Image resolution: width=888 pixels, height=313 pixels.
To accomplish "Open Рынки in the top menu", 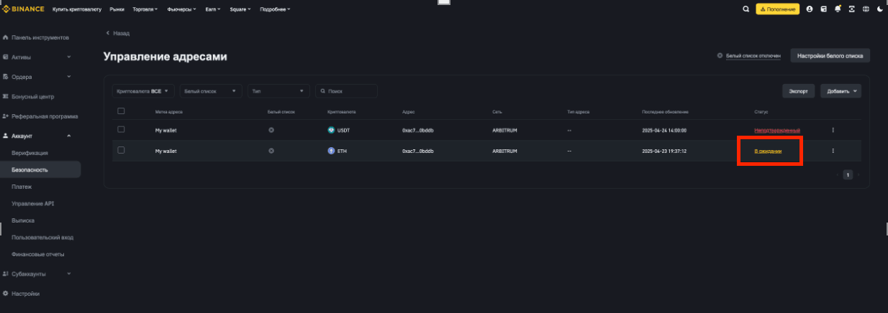I will [117, 9].
